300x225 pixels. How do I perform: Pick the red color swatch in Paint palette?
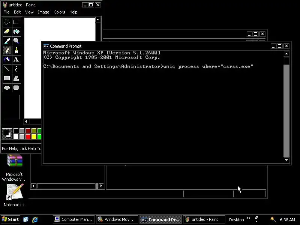click(28, 136)
